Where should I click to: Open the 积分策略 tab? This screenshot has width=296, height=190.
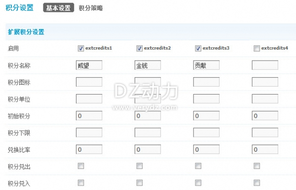pyautogui.click(x=91, y=8)
